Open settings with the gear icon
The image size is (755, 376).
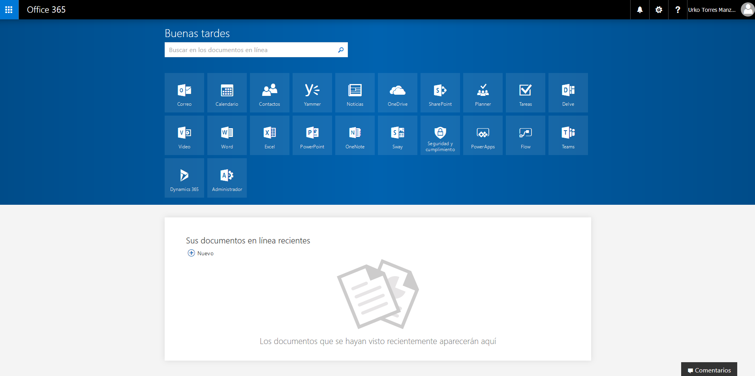[659, 9]
